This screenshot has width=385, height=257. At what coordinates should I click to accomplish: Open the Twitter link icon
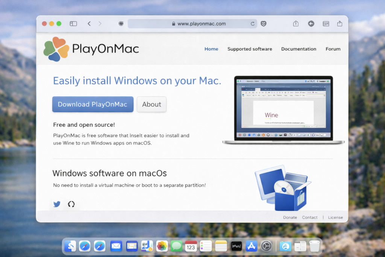click(56, 204)
